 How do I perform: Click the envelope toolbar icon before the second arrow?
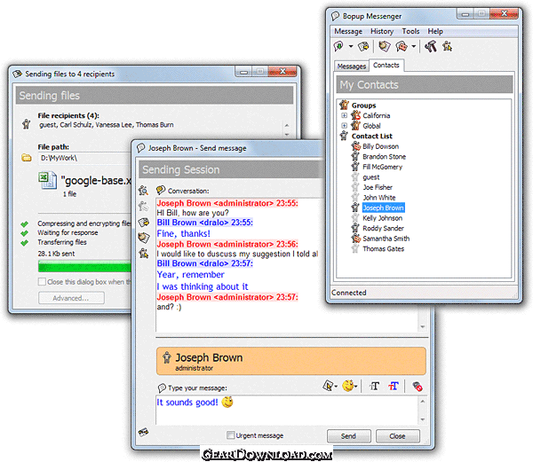tap(402, 46)
